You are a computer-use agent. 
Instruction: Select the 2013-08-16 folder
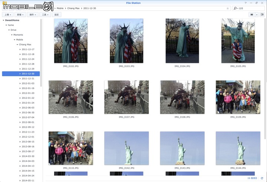point(28,147)
